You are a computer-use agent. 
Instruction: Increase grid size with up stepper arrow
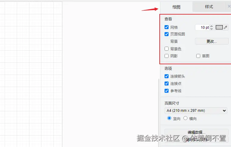tap(211, 26)
